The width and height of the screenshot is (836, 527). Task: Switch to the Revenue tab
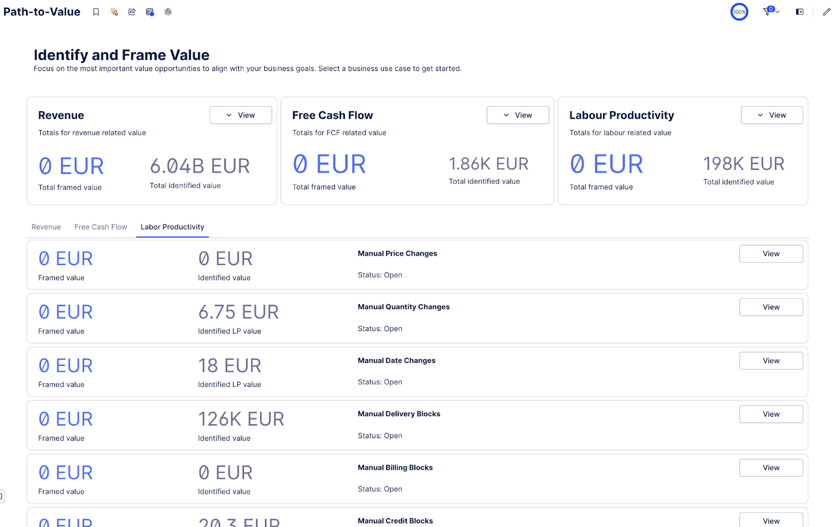click(x=46, y=227)
